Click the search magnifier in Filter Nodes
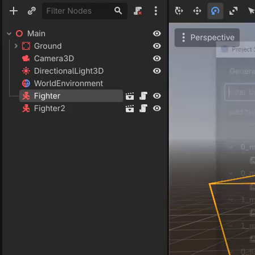This screenshot has width=255, height=255. (118, 11)
